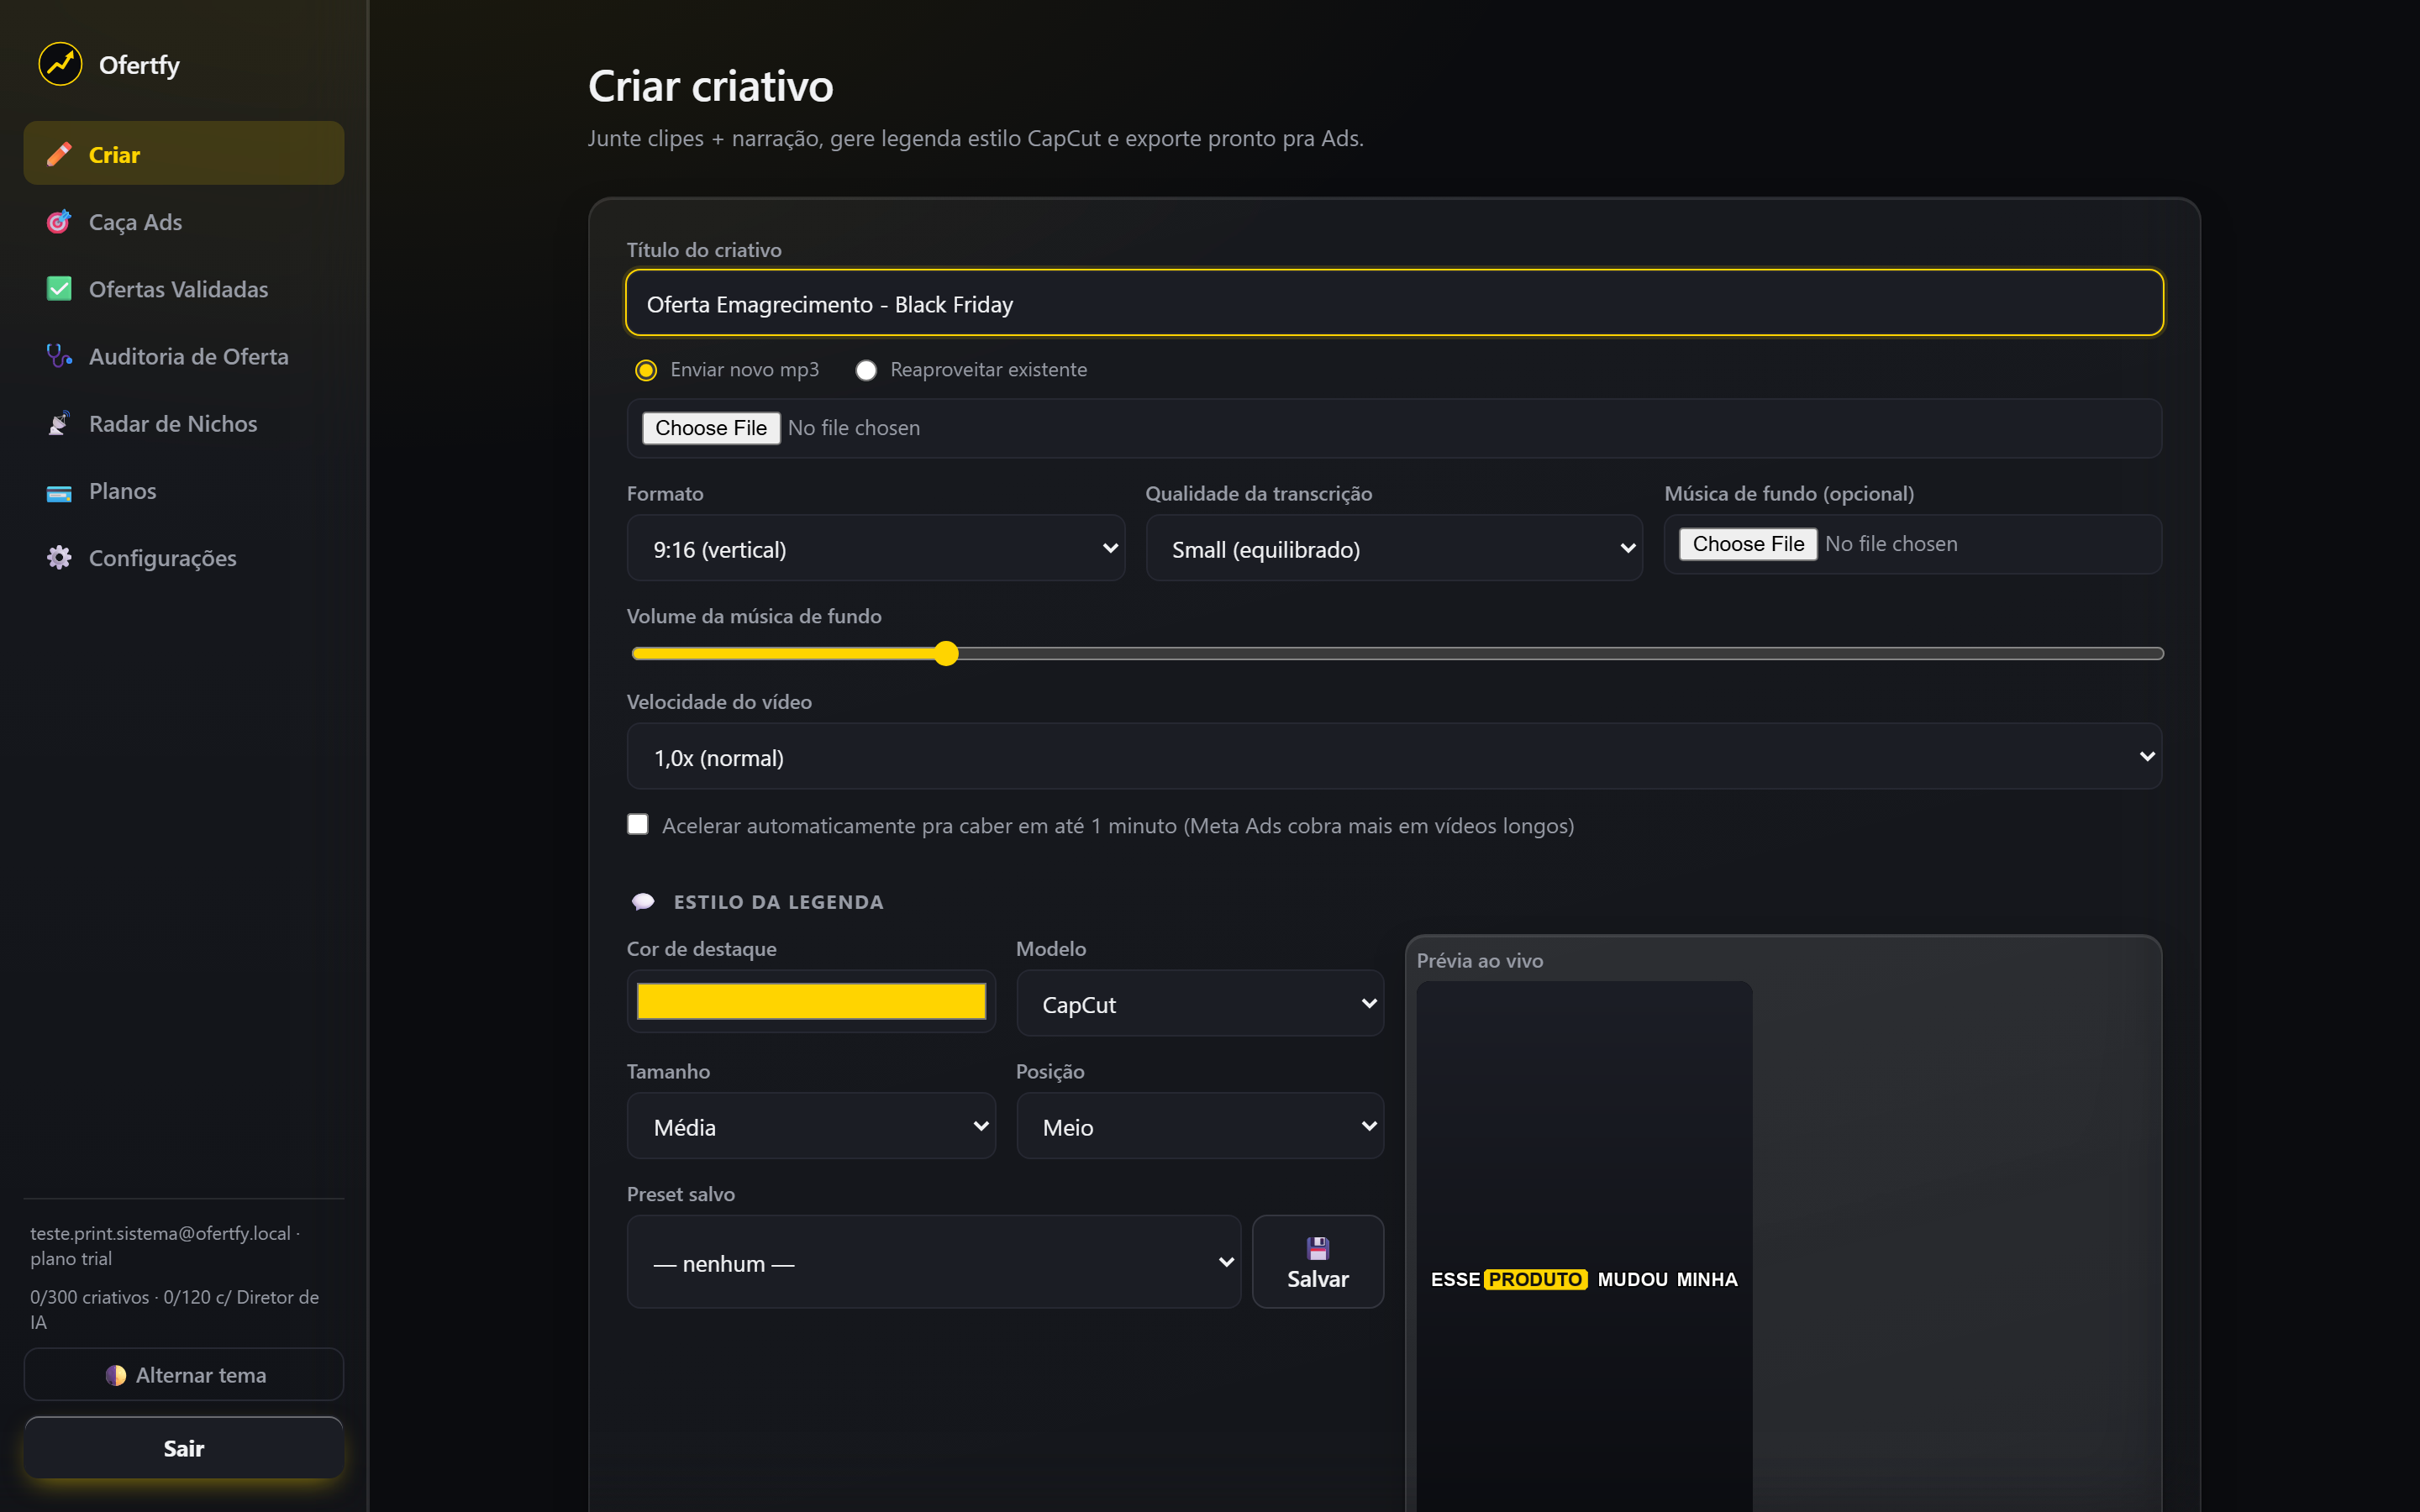Click the gear icon beside Configurações

pyautogui.click(x=59, y=557)
